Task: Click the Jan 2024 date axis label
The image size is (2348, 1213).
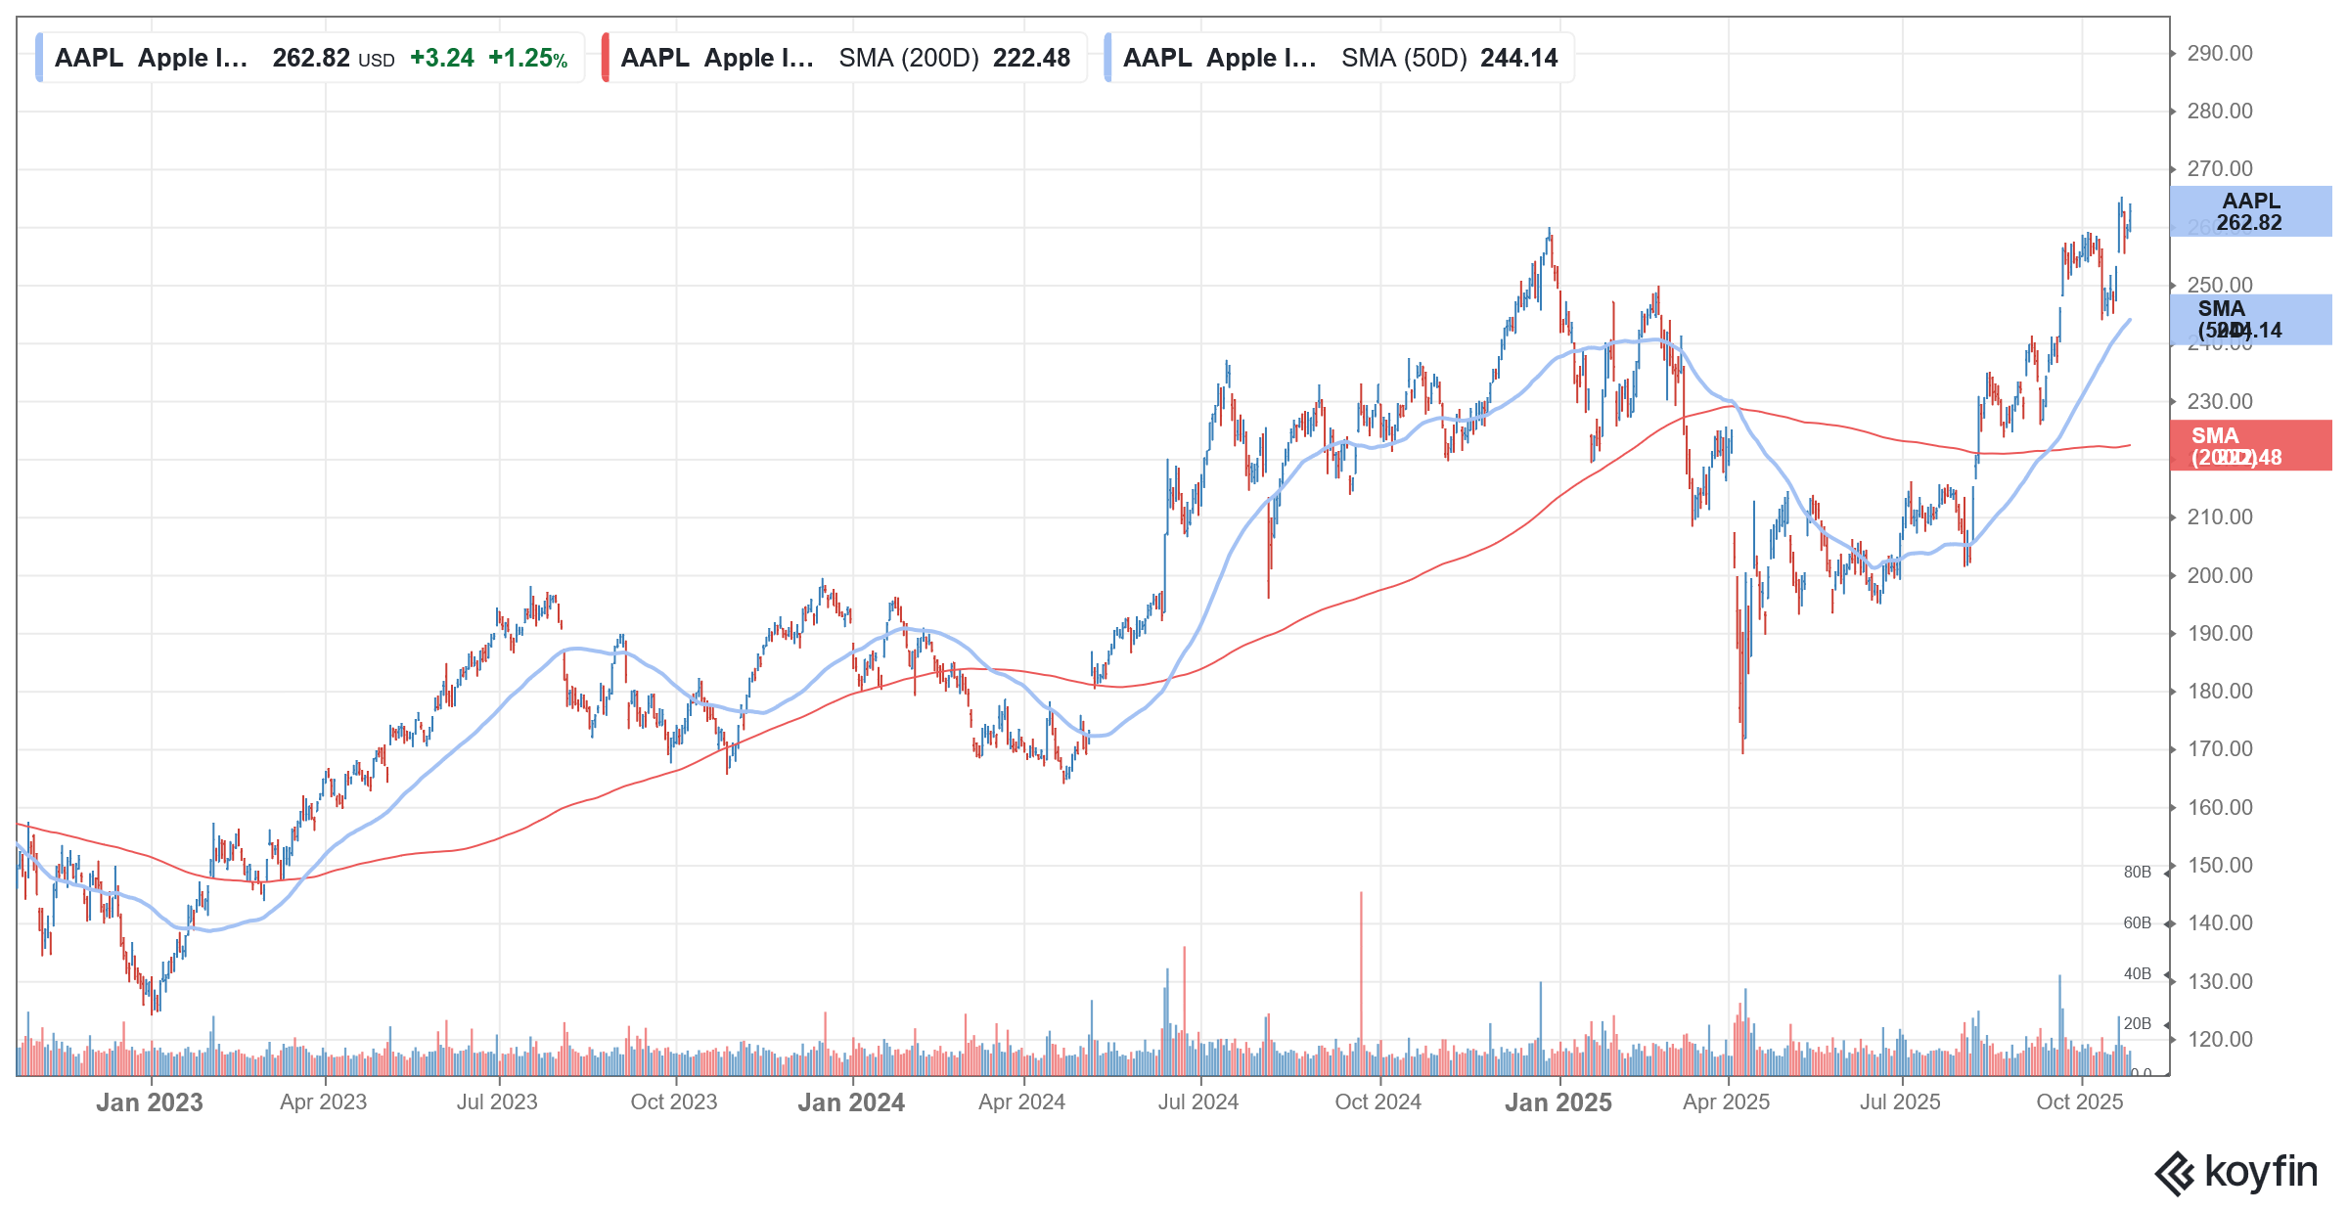Action: (851, 1102)
